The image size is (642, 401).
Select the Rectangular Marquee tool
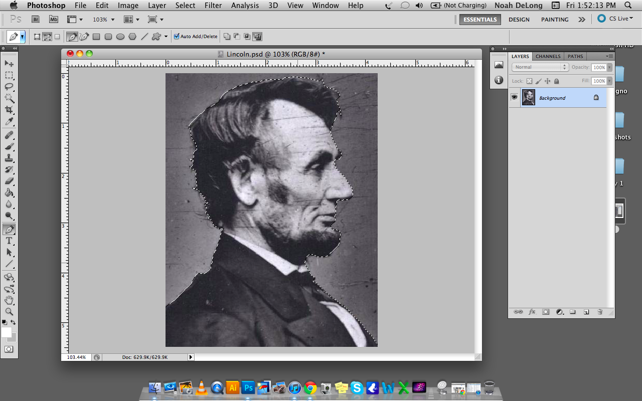(x=9, y=75)
